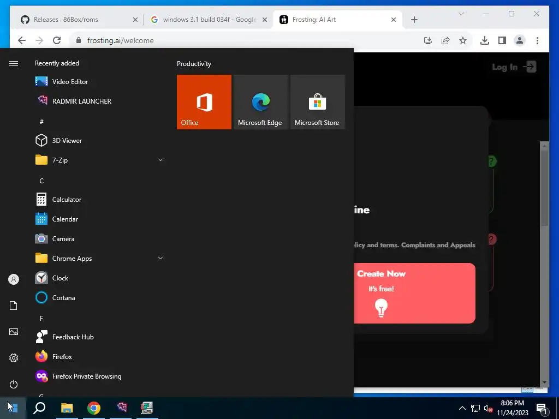Open Pictures from Start sidebar

pyautogui.click(x=14, y=332)
